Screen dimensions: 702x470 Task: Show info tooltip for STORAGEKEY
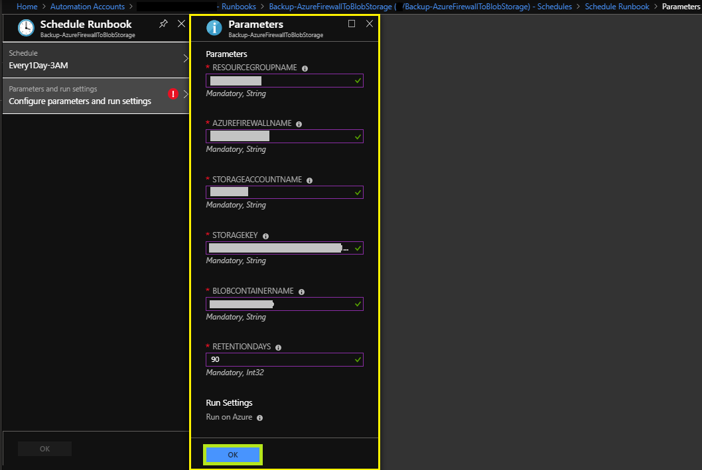[x=265, y=236]
